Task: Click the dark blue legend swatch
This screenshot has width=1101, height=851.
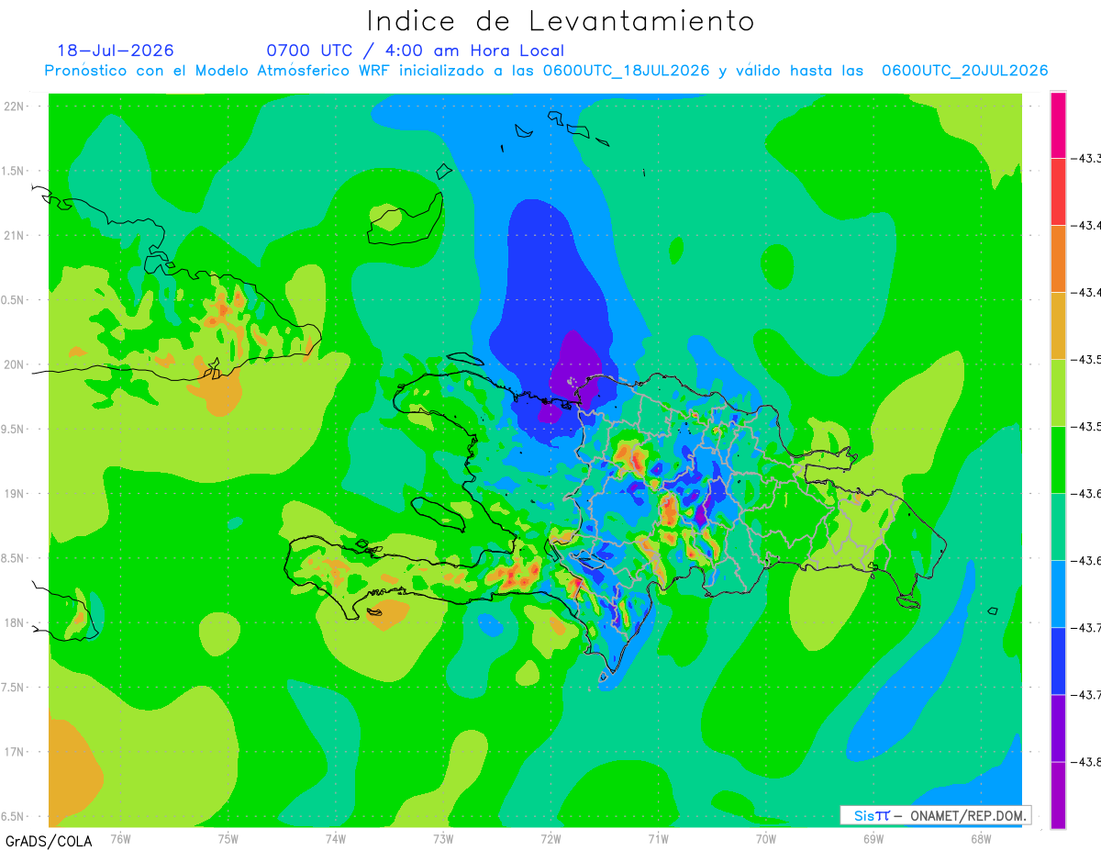Action: click(1058, 661)
